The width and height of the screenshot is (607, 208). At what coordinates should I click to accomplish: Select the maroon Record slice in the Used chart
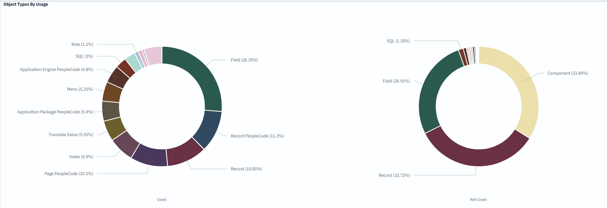[184, 154]
